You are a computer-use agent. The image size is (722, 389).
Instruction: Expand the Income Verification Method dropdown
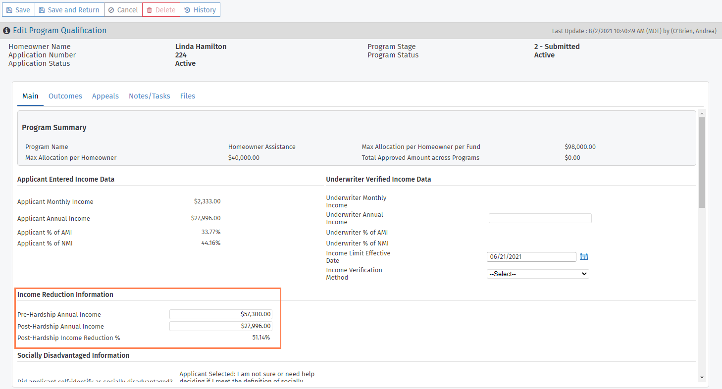click(x=538, y=274)
